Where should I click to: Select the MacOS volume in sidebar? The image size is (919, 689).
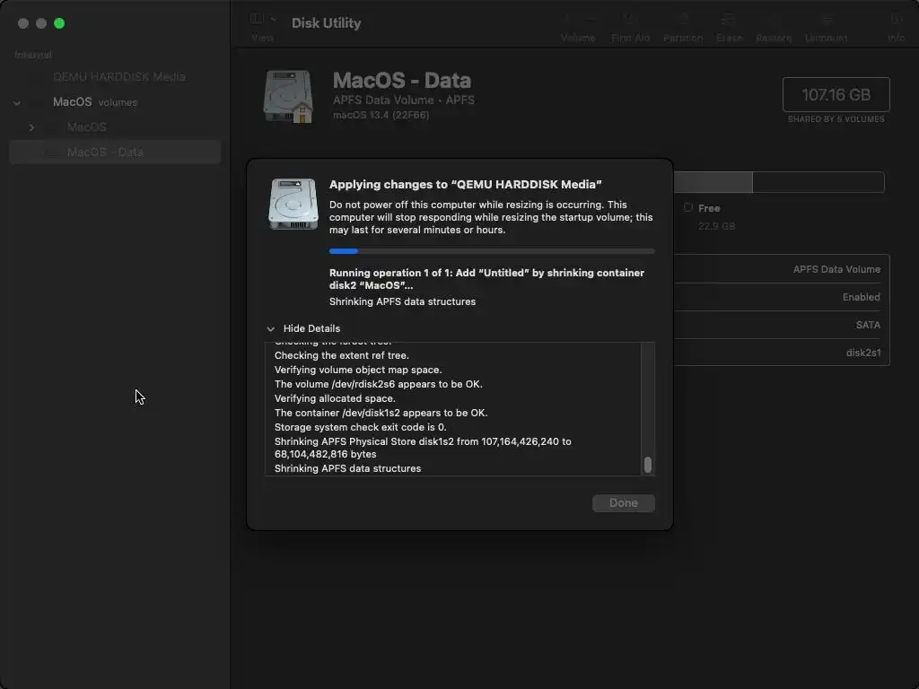click(x=87, y=127)
